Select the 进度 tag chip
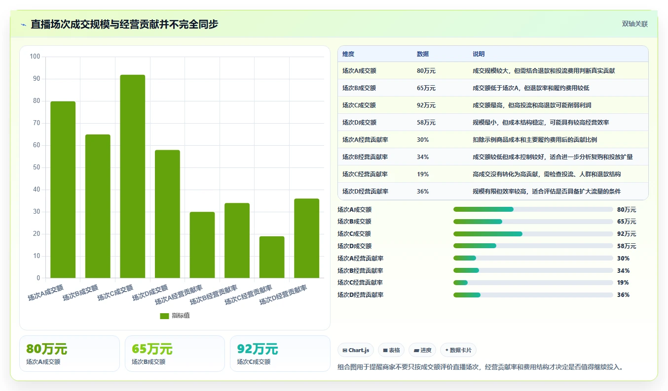 pos(422,350)
